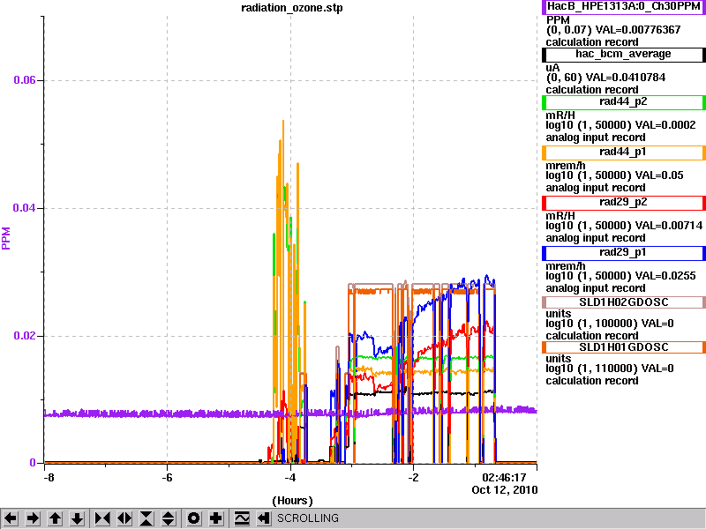Click the 0.02 y-axis tick label
Screen dimensions: 706x529
(x=25, y=336)
